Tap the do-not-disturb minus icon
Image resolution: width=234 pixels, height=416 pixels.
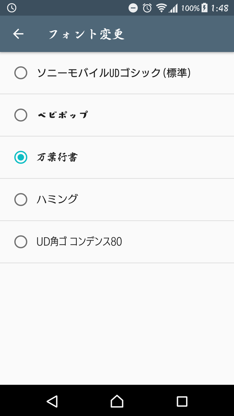[x=133, y=8]
